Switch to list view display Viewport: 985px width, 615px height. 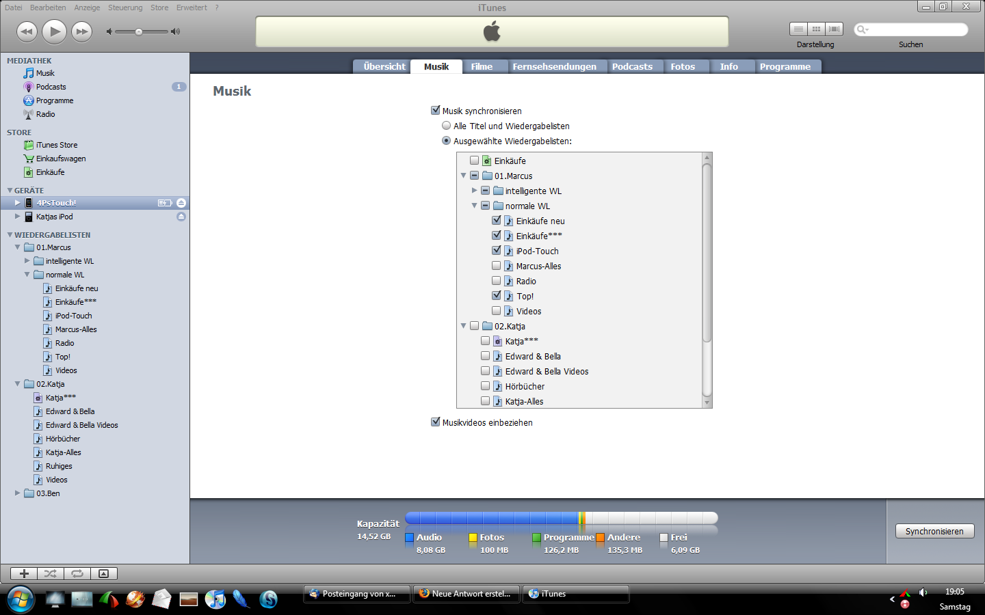coord(798,29)
